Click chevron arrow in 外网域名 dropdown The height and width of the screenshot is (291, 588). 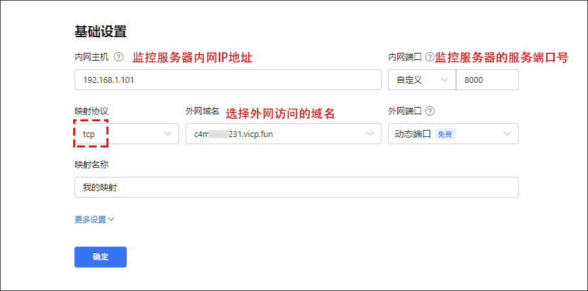[x=370, y=134]
